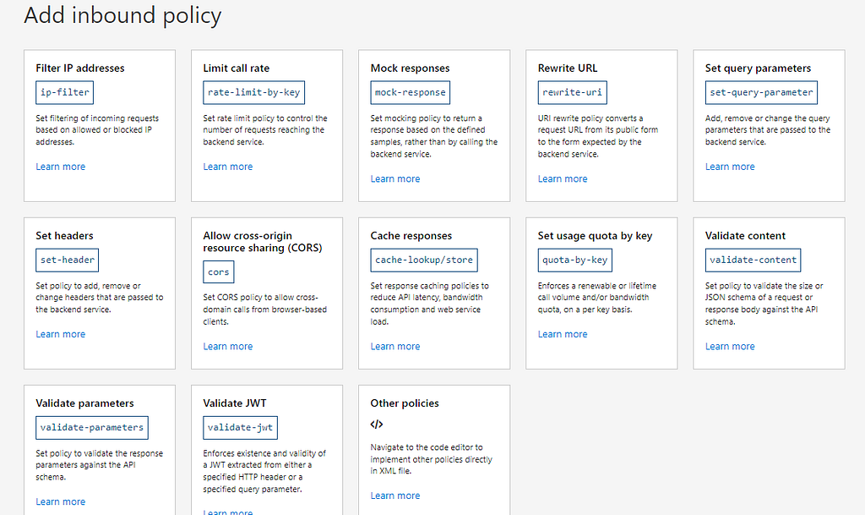The image size is (865, 515).
Task: Select the rate-limit-by-key policy tag
Action: 253,92
